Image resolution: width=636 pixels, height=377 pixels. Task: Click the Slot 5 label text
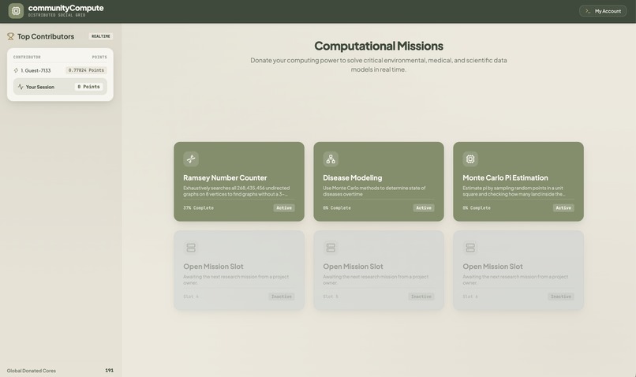[331, 297]
